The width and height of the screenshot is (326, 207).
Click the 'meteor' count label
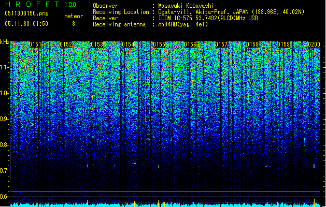(x=74, y=16)
